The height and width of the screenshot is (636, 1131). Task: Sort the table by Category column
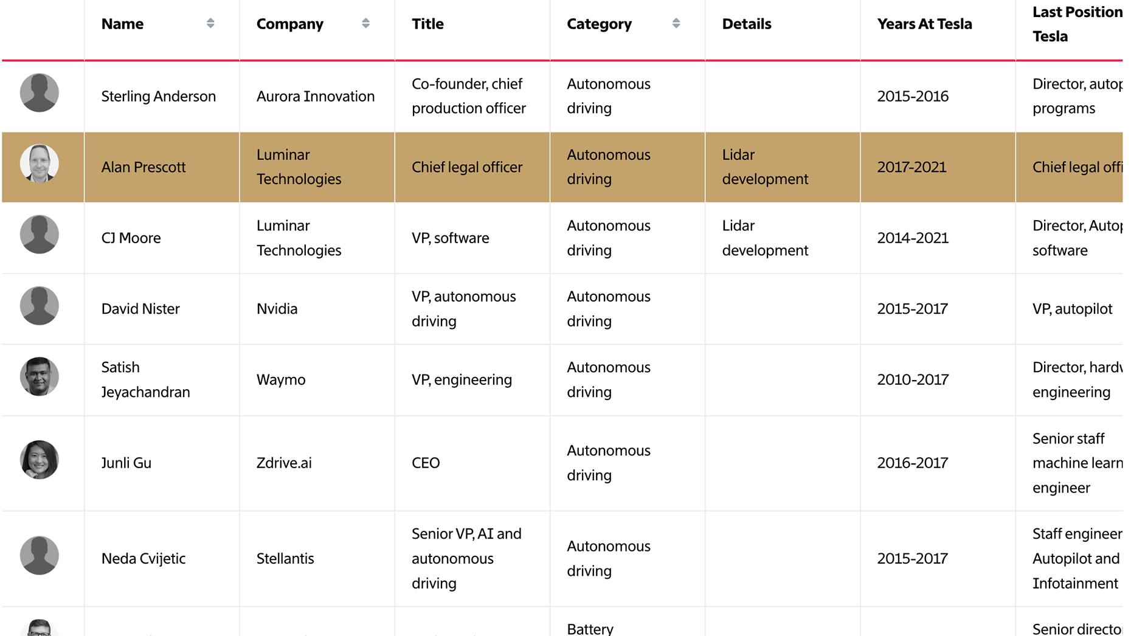(676, 24)
